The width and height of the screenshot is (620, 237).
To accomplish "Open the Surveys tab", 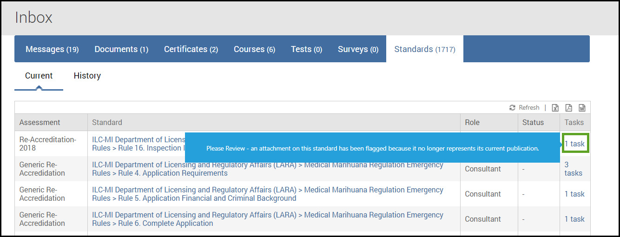I will pyautogui.click(x=358, y=49).
